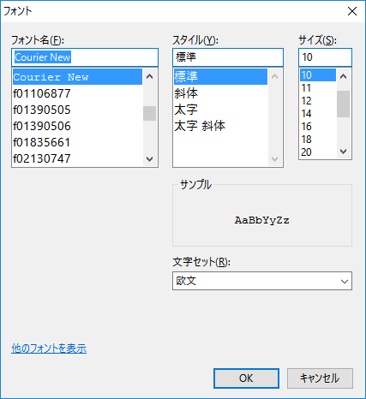This screenshot has width=366, height=399.
Task: Select font size 18
Action: 318,140
